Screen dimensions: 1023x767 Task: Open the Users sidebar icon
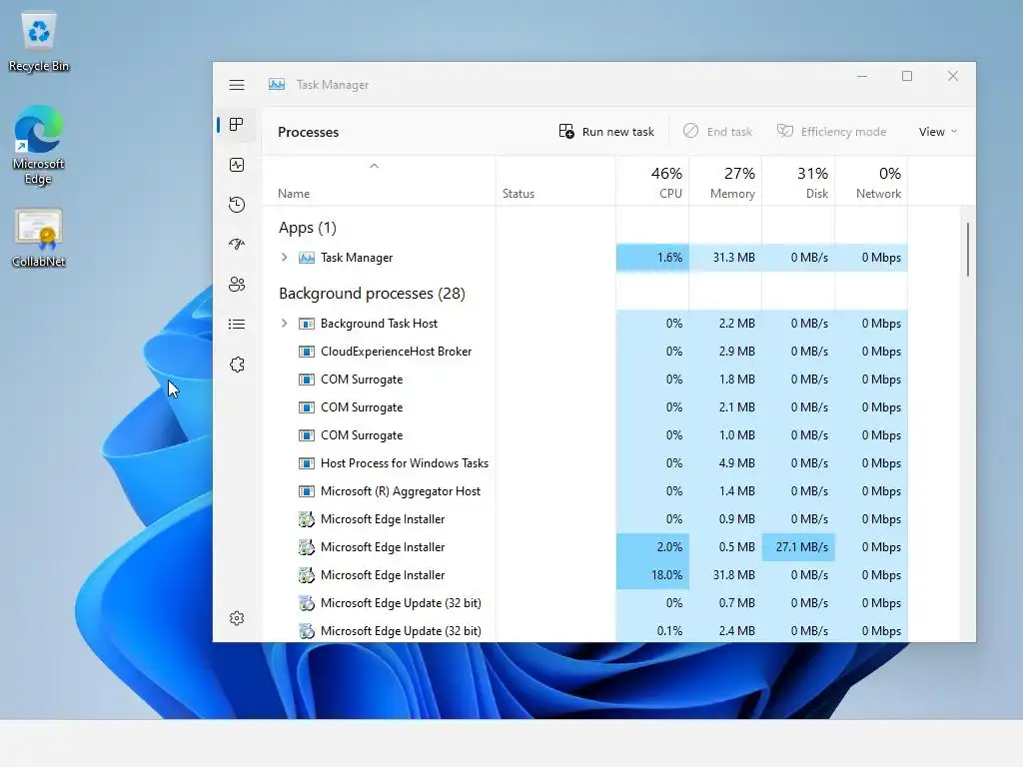coord(237,285)
